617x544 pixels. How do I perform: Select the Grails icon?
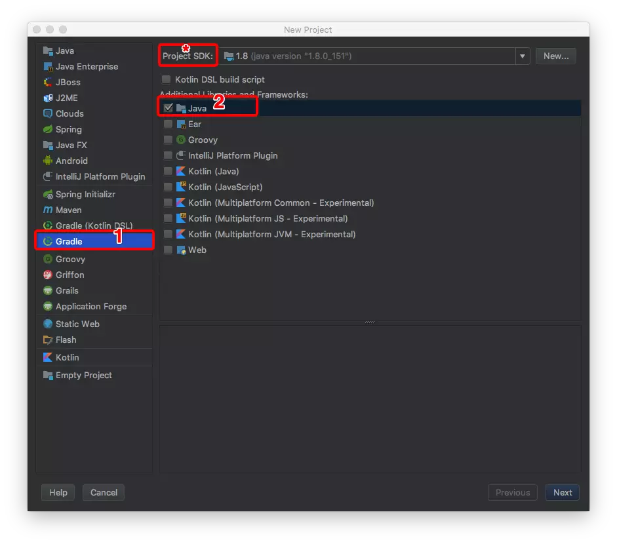point(48,291)
